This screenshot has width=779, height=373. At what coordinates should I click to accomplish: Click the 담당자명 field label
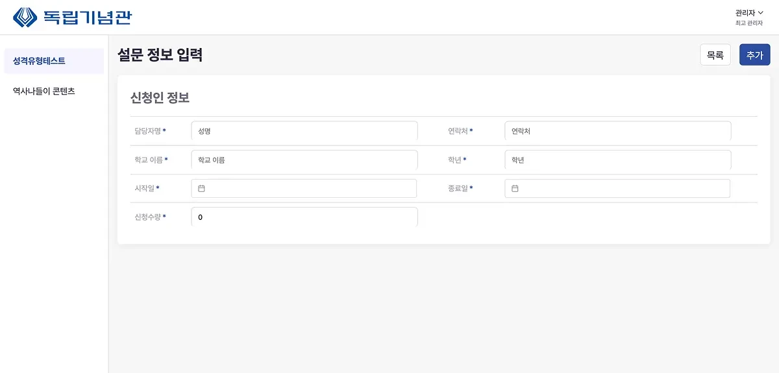point(147,131)
